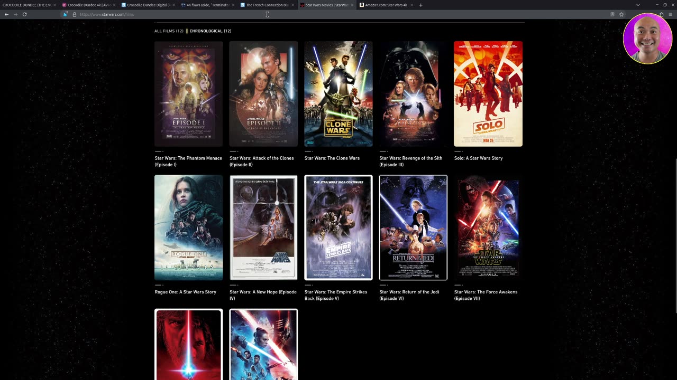The image size is (677, 380).
Task: Go back to the previous page
Action: coord(6,14)
